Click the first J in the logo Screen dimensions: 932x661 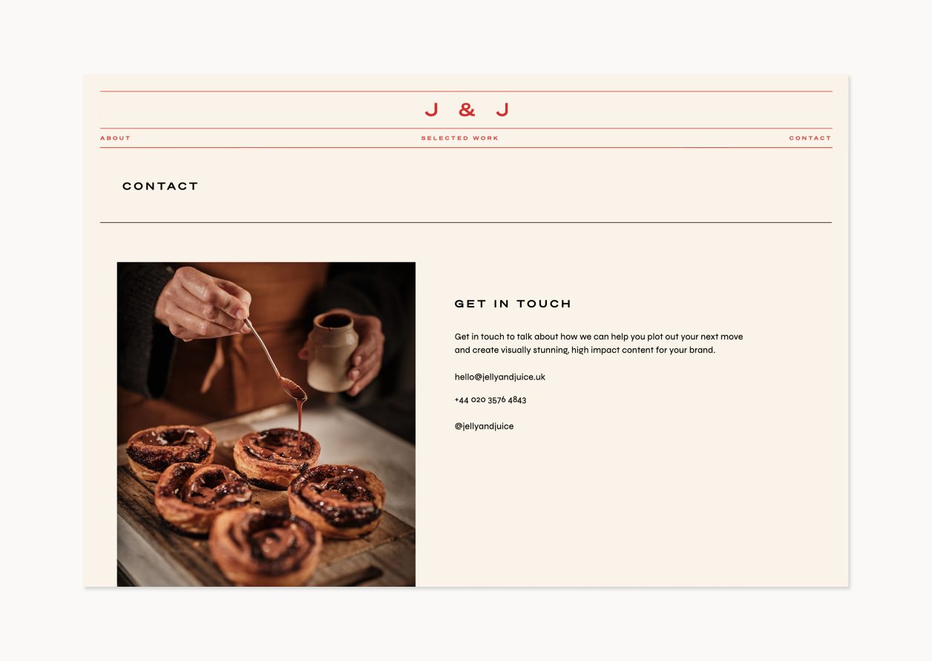click(431, 110)
